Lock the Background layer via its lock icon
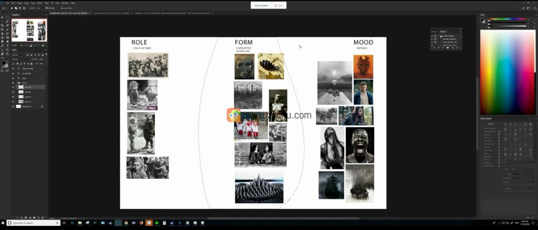Viewport: 538px width, 230px height. coord(43,106)
